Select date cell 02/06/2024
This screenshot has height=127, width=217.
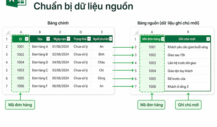[x=60, y=54]
